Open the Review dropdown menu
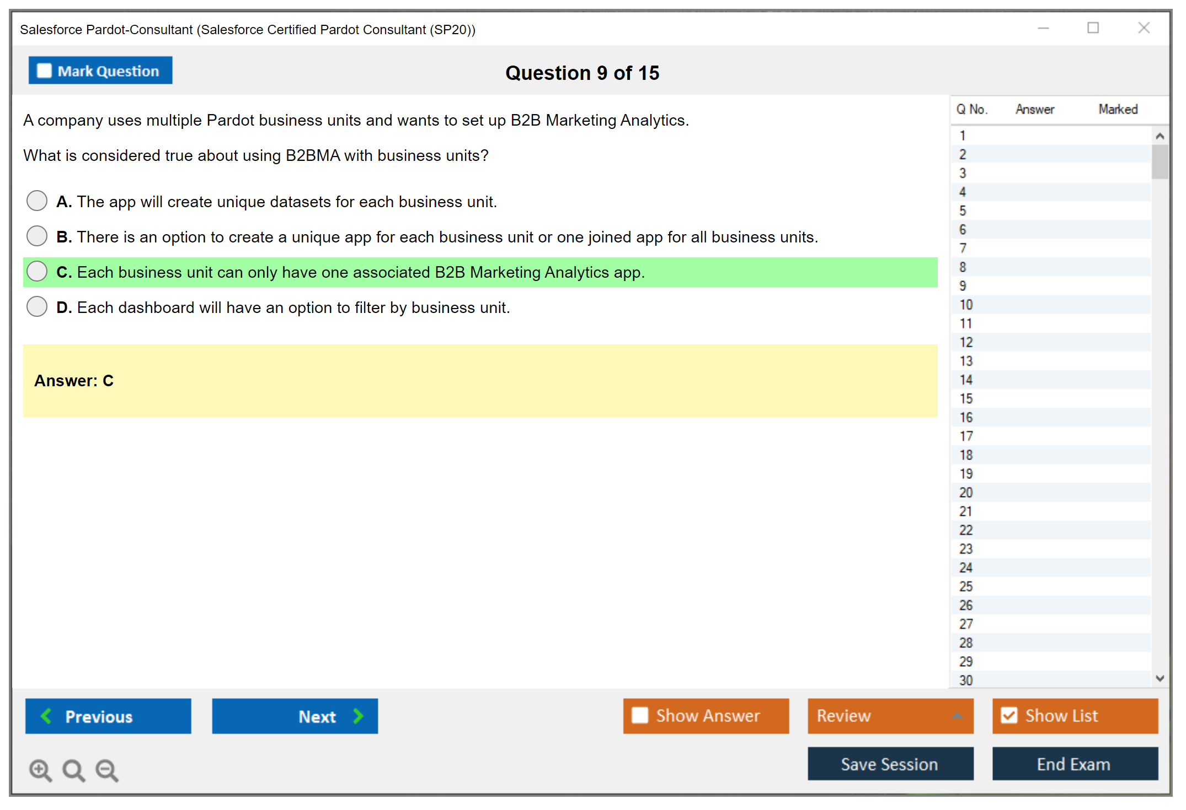 (890, 715)
